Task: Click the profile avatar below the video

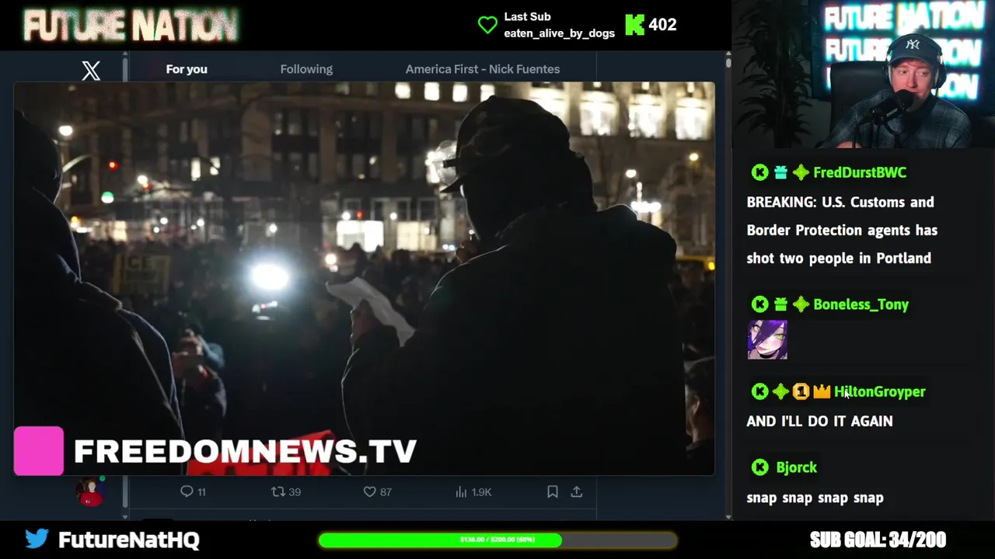Action: pos(90,491)
